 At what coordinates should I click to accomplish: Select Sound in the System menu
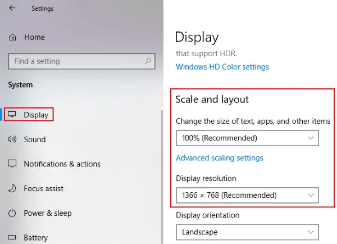coord(35,139)
